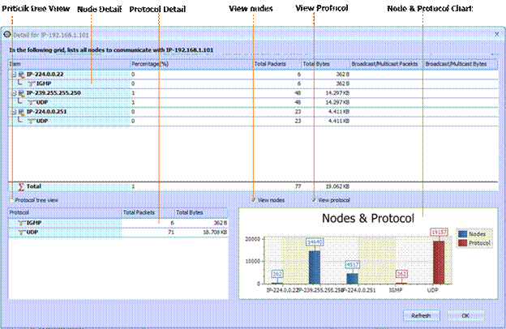This screenshot has width=506, height=329.
Task: Click the 14640 bar value label
Action: click(x=315, y=242)
